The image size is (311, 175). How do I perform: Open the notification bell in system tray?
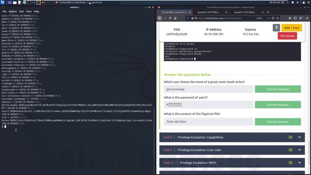tap(293, 2)
